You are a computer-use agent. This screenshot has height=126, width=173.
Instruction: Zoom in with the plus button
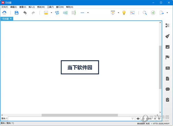pos(155,118)
